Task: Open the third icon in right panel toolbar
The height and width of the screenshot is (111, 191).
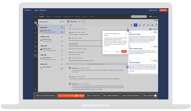Action: coord(140,25)
